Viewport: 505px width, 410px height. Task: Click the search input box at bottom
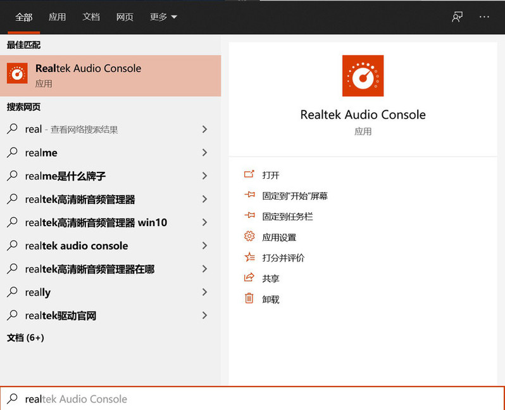click(253, 399)
